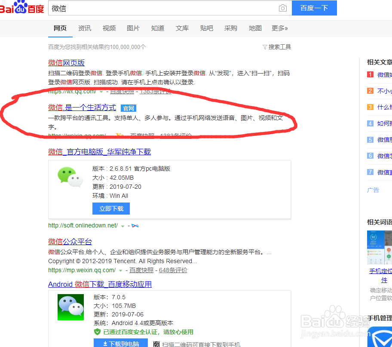Switch to the 图片 tab
The width and height of the screenshot is (392, 347).
pyautogui.click(x=133, y=28)
